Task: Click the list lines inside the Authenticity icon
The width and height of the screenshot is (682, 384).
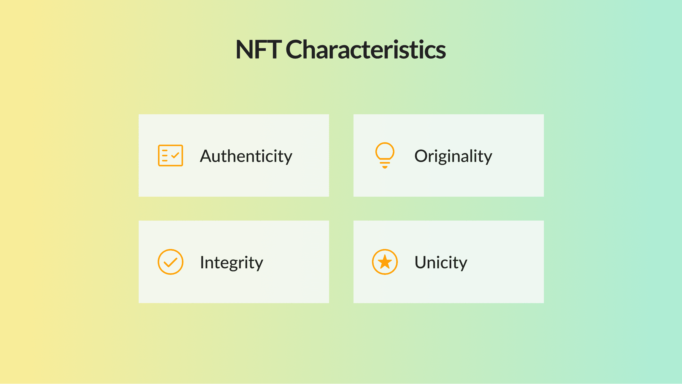Action: tap(165, 155)
